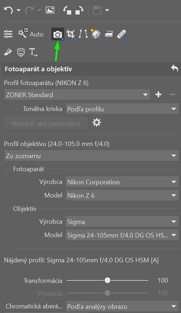Screen dimensions: 181x313
Task: Open the face mask tool
Action: click(x=21, y=52)
